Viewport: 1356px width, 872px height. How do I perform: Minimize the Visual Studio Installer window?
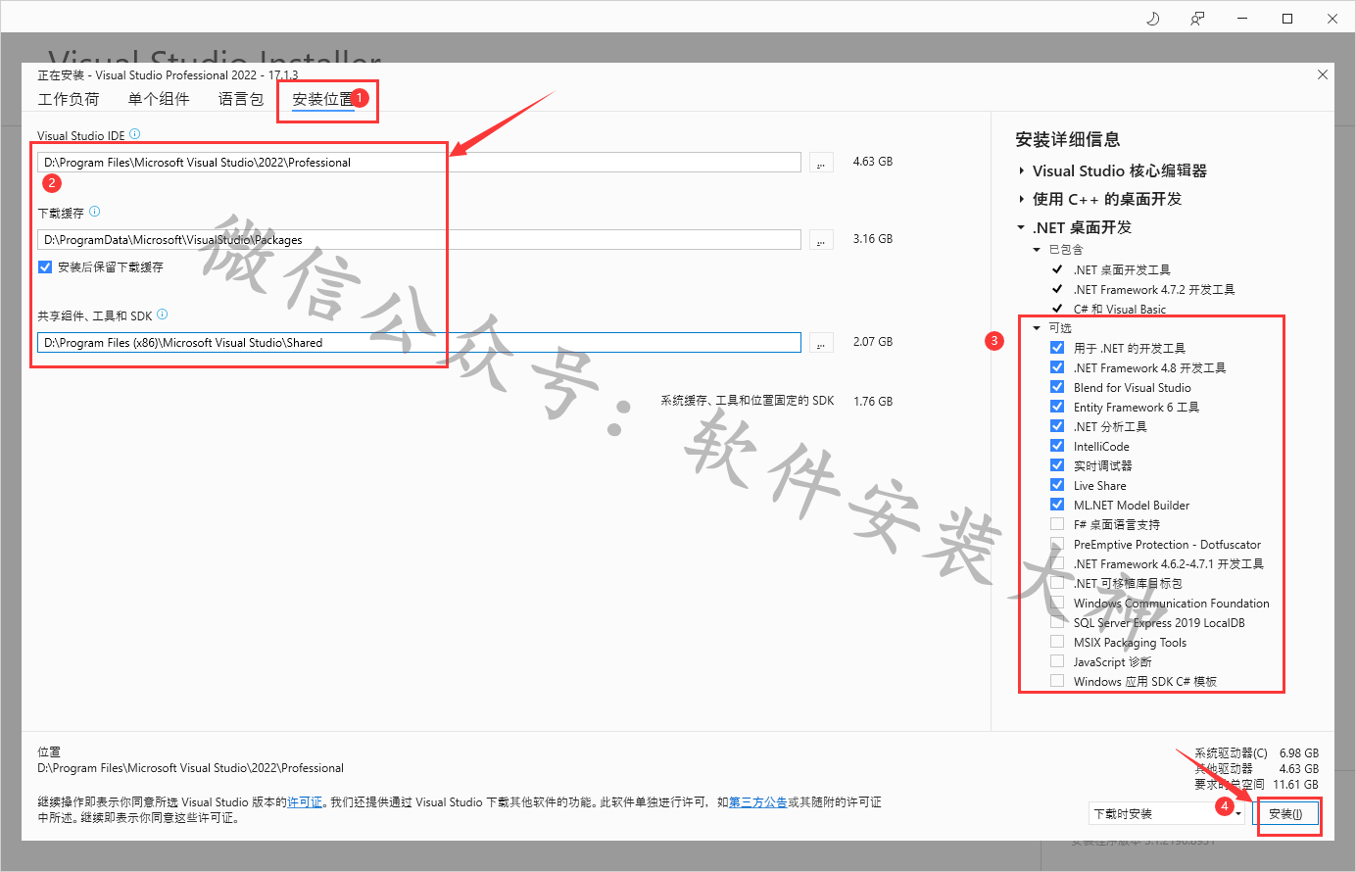pyautogui.click(x=1242, y=19)
